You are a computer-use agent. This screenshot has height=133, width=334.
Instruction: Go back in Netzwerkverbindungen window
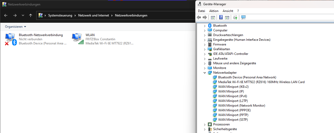(x=6, y=15)
